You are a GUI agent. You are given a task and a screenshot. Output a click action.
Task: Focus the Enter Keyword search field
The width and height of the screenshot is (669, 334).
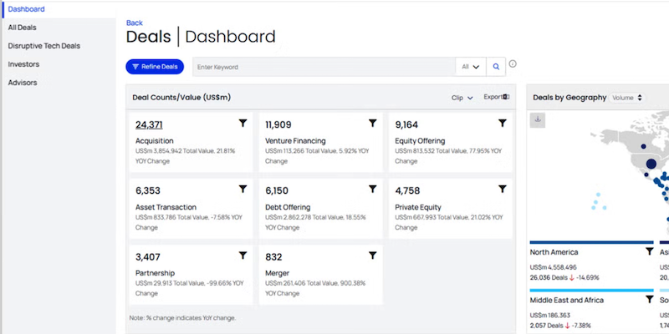(x=324, y=67)
